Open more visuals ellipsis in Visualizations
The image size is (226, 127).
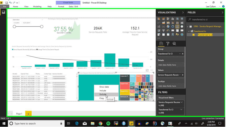click(x=159, y=38)
